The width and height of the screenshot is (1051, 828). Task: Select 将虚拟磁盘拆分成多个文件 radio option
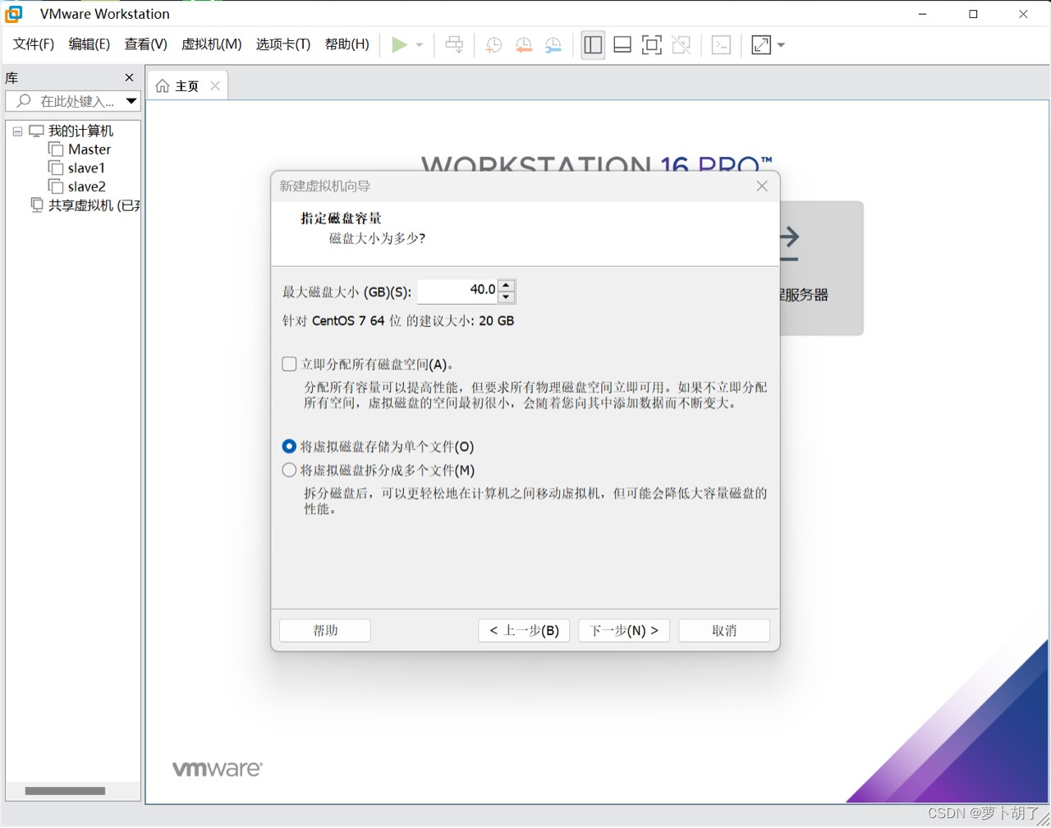tap(289, 471)
